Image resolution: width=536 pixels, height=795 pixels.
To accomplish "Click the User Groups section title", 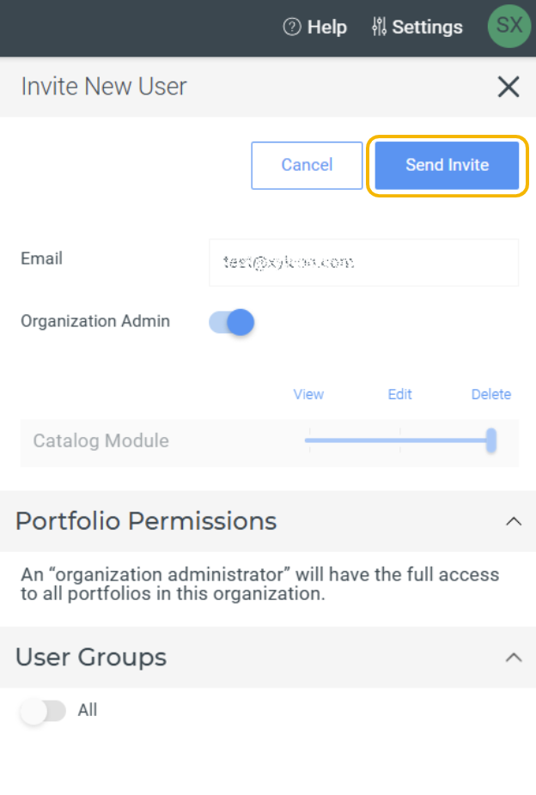I will pos(91,658).
